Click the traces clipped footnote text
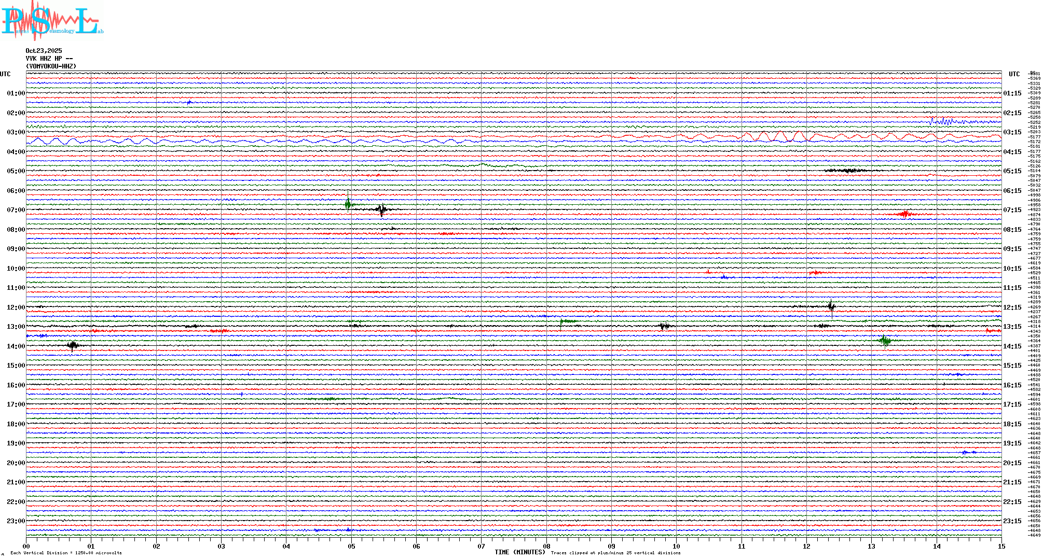The image size is (1043, 560). (615, 553)
